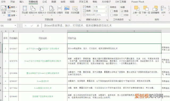Viewport: 170px width, 101px height.
Task: Expand the Name Box dropdown arrow
Action: [15, 26]
